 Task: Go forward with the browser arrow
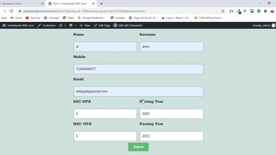5,11
